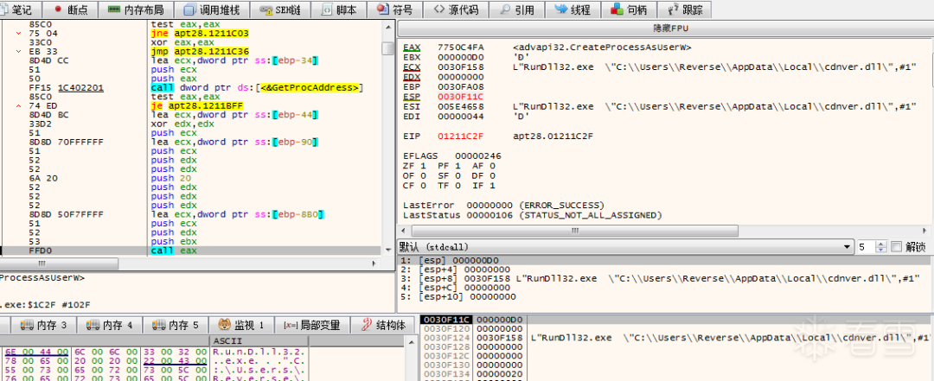Viewport: 934px width, 381px height.
Task: Click the 隐藏FPU button
Action: [x=665, y=29]
